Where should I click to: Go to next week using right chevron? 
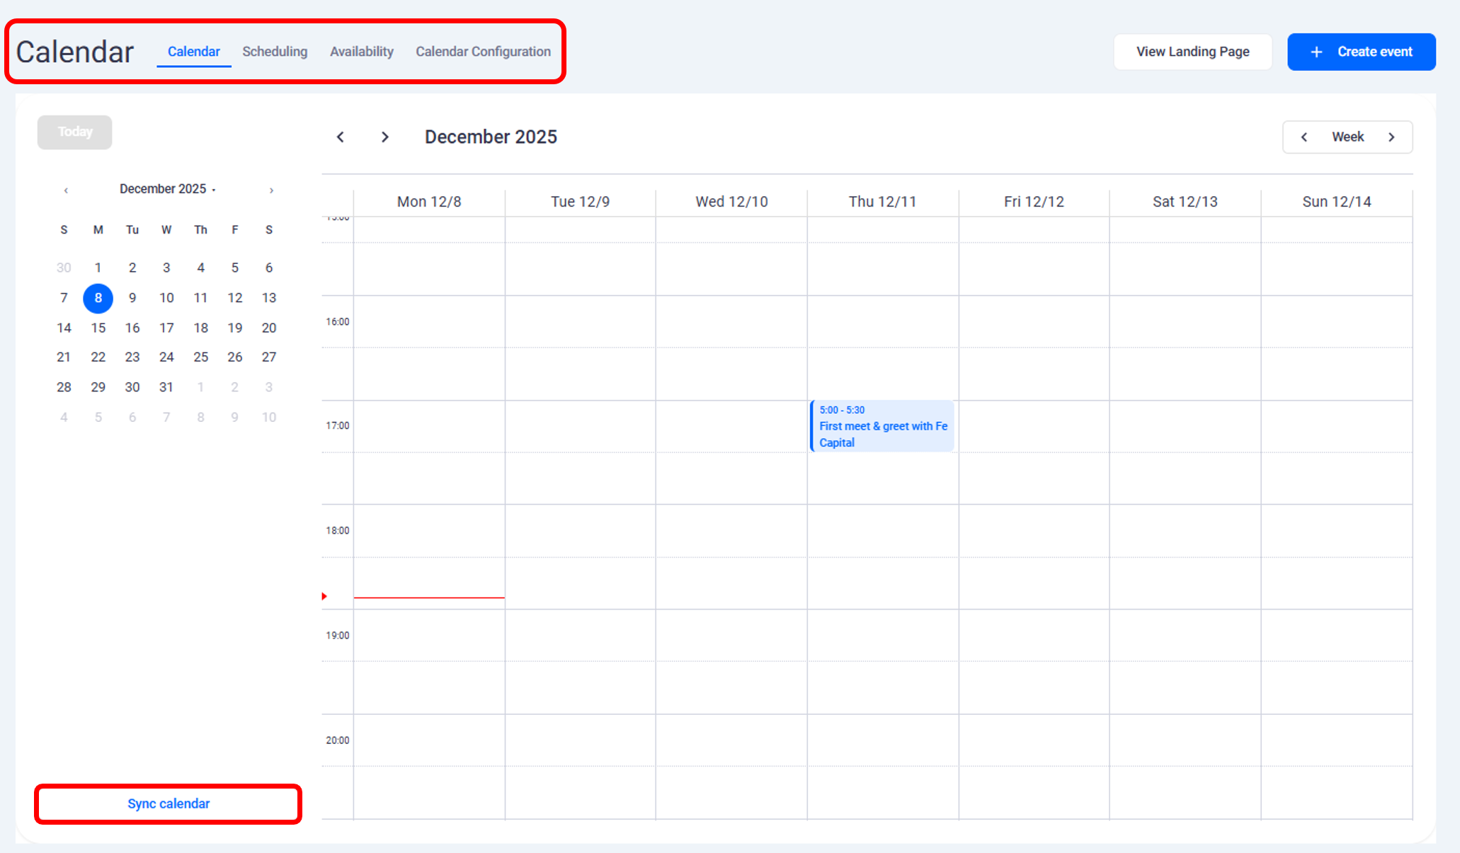[385, 137]
